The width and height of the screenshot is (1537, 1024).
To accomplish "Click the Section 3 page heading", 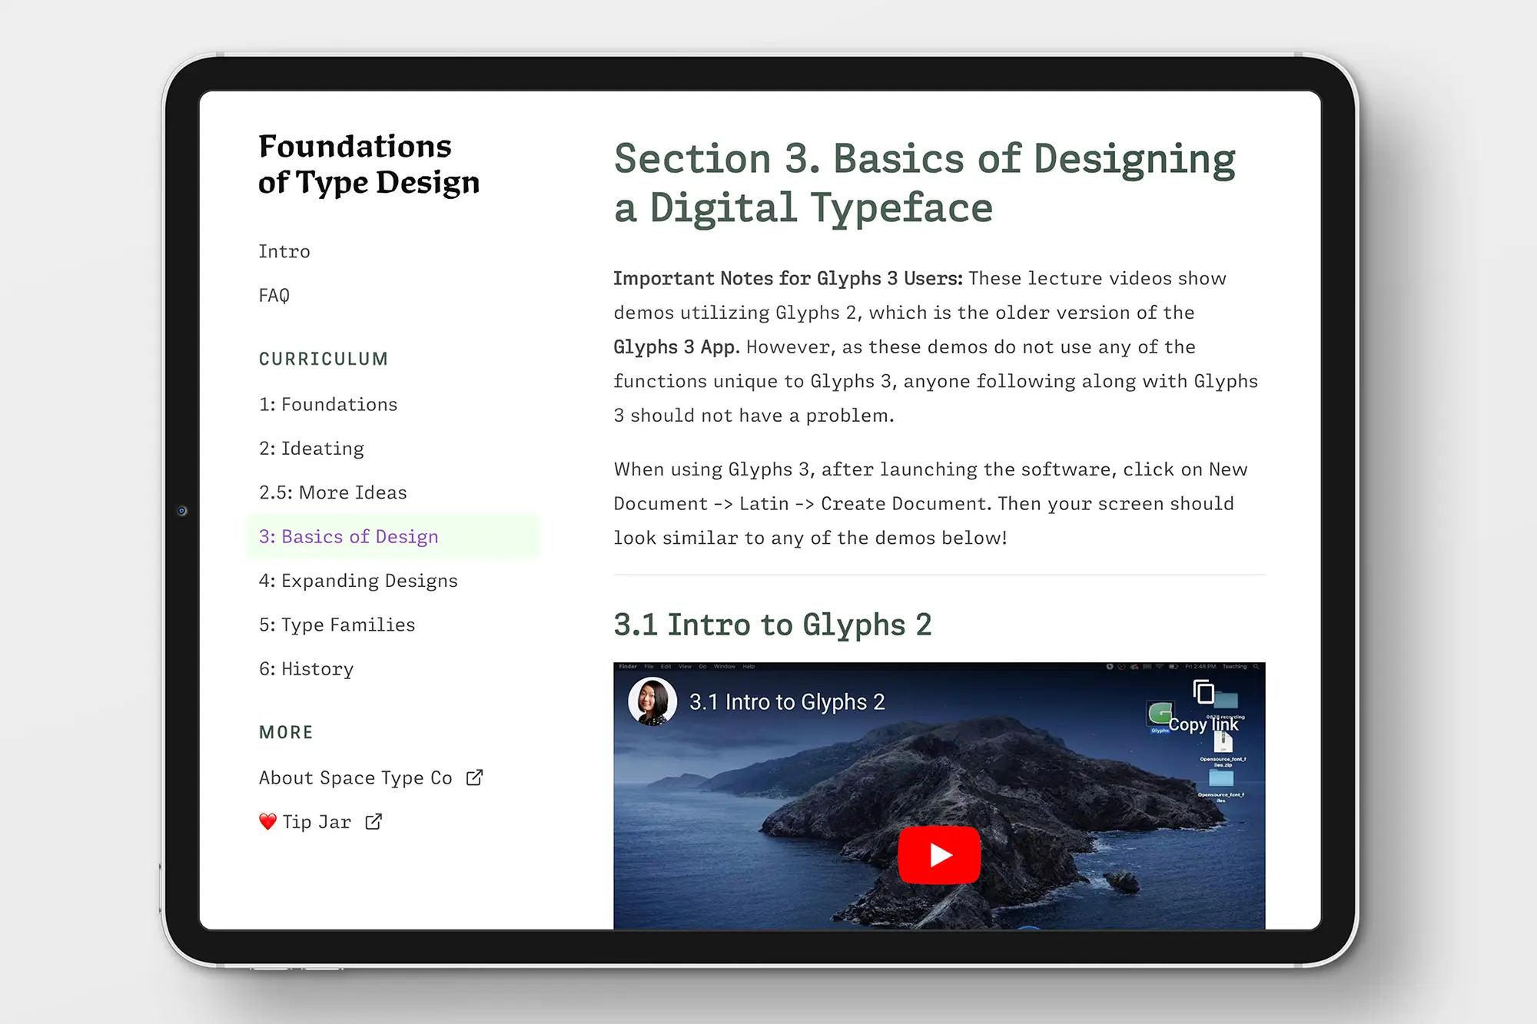I will point(925,183).
